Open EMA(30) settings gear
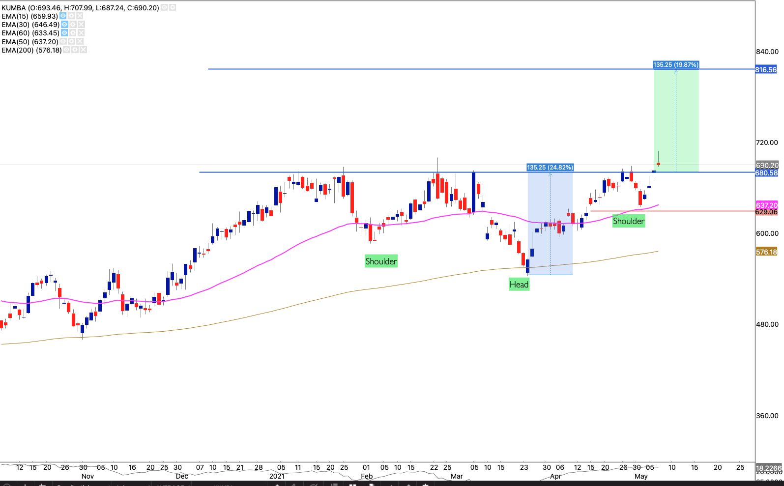The height and width of the screenshot is (486, 784). coord(73,25)
